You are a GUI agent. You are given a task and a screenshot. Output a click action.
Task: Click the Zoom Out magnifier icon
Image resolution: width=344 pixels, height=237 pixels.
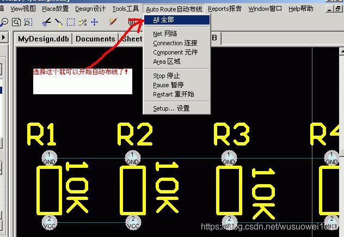point(4,22)
